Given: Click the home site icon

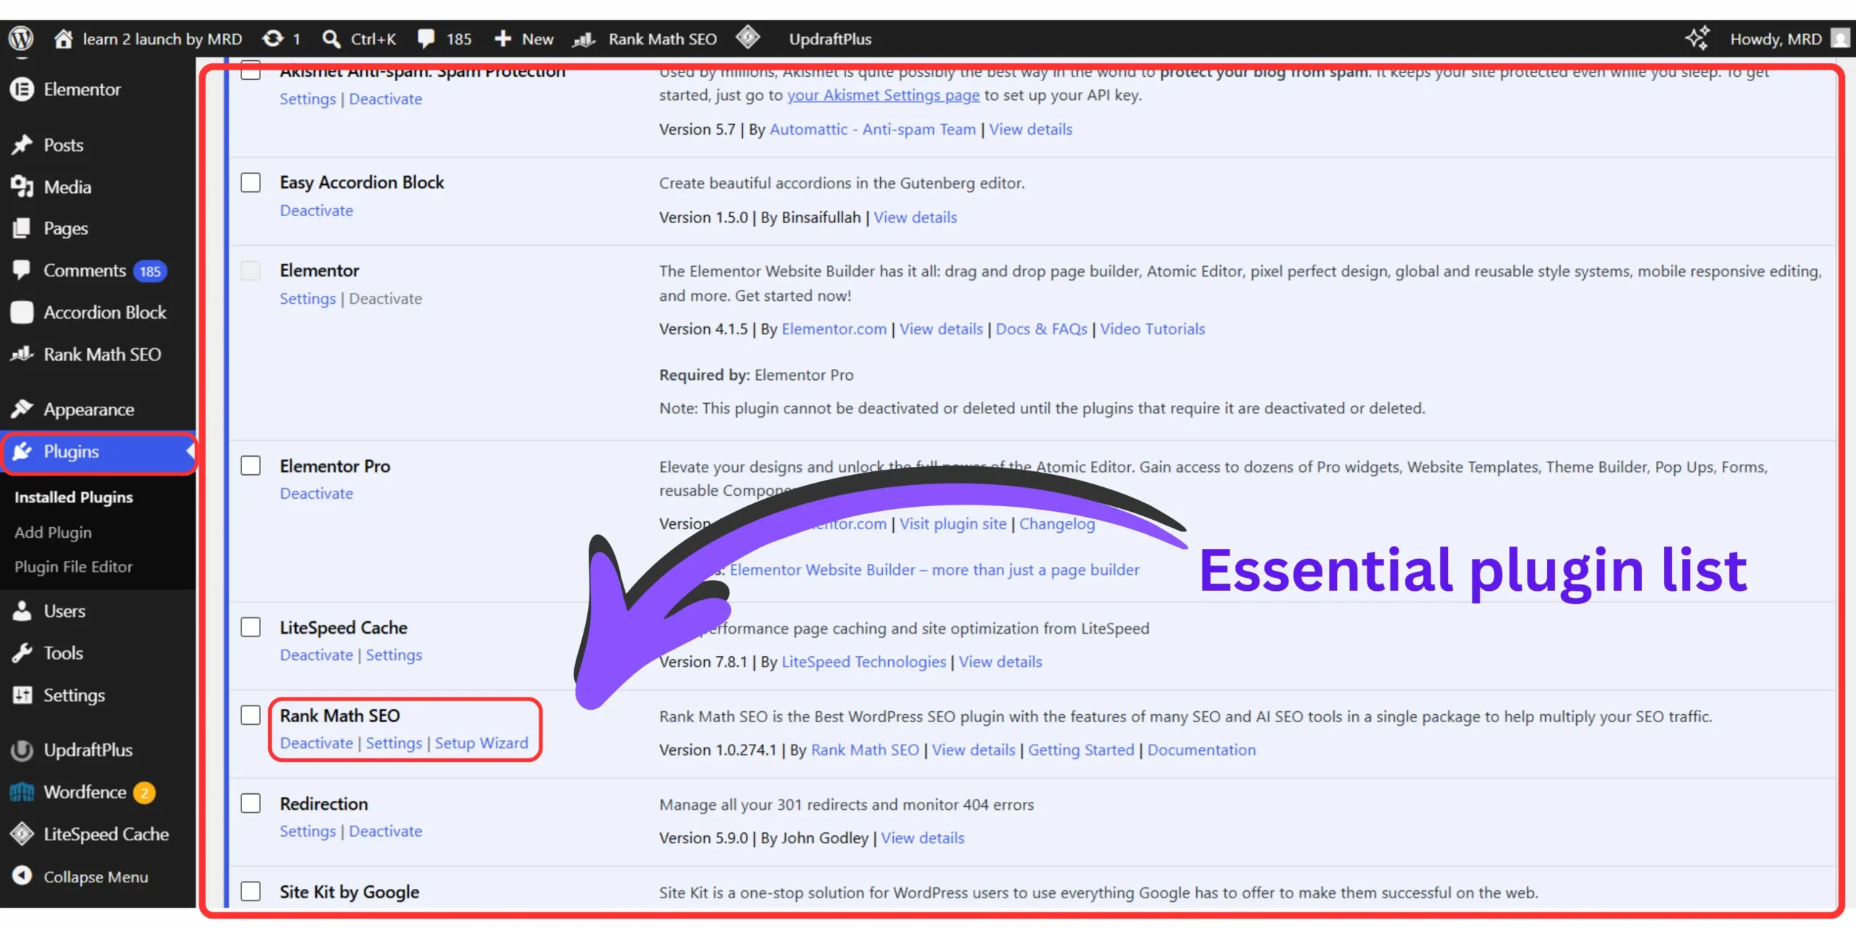Looking at the screenshot, I should tap(64, 38).
